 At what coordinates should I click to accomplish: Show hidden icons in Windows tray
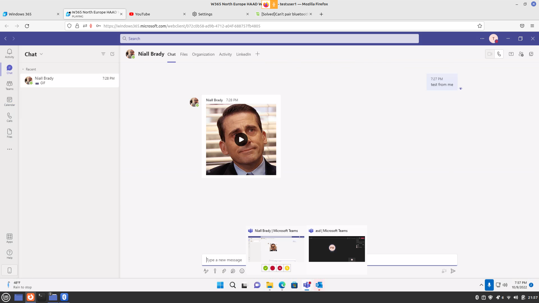[481, 285]
